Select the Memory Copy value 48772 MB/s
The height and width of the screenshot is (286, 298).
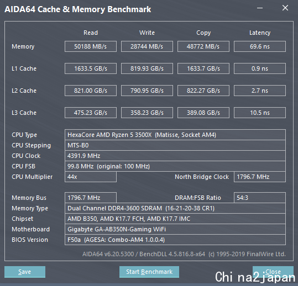point(203,46)
